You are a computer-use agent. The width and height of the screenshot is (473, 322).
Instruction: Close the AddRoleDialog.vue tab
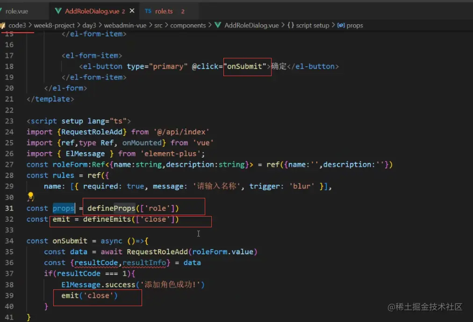tap(132, 11)
